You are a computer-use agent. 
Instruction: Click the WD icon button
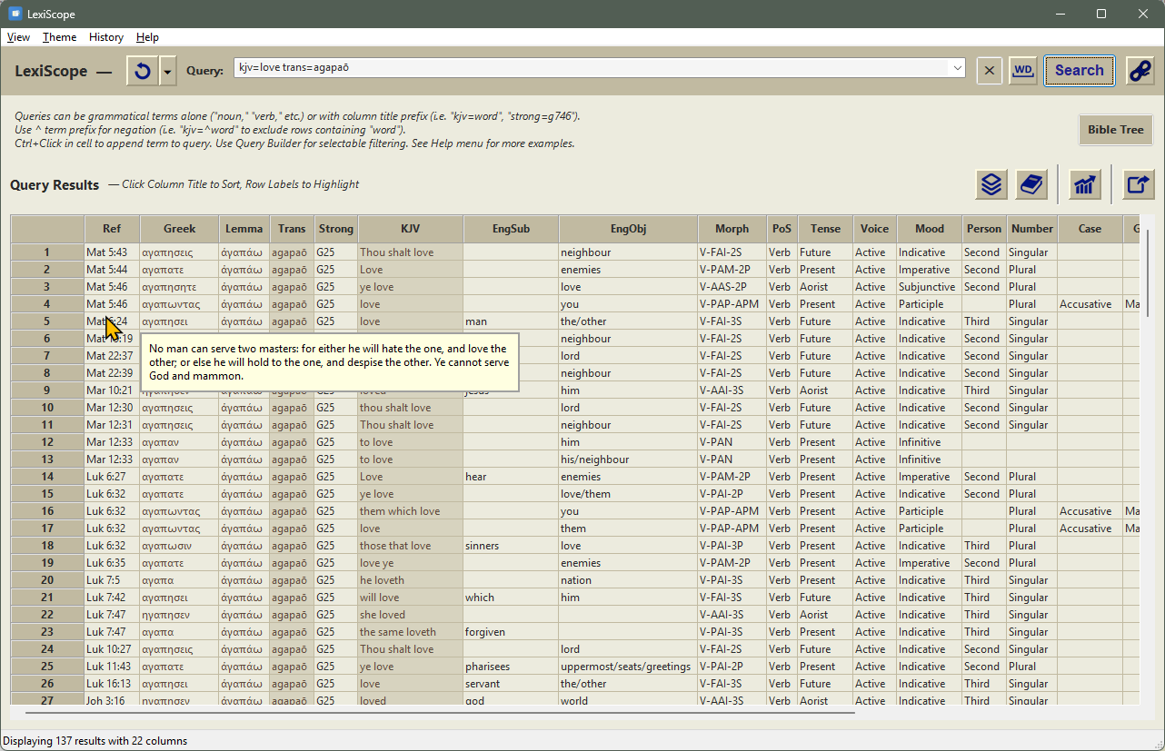pyautogui.click(x=1023, y=71)
